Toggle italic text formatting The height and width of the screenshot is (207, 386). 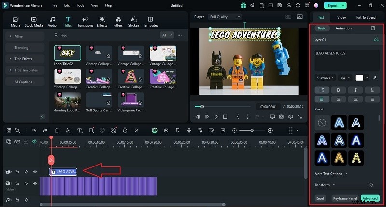(x=355, y=90)
